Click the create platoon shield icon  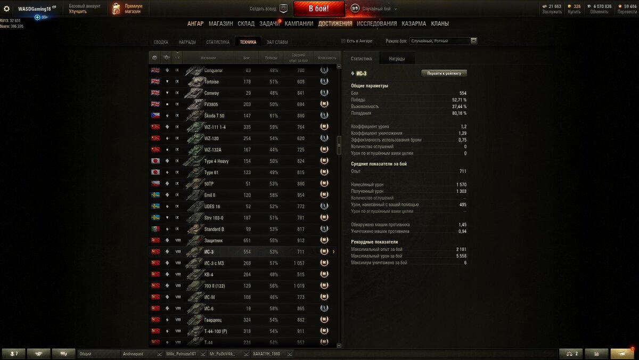[x=283, y=9]
